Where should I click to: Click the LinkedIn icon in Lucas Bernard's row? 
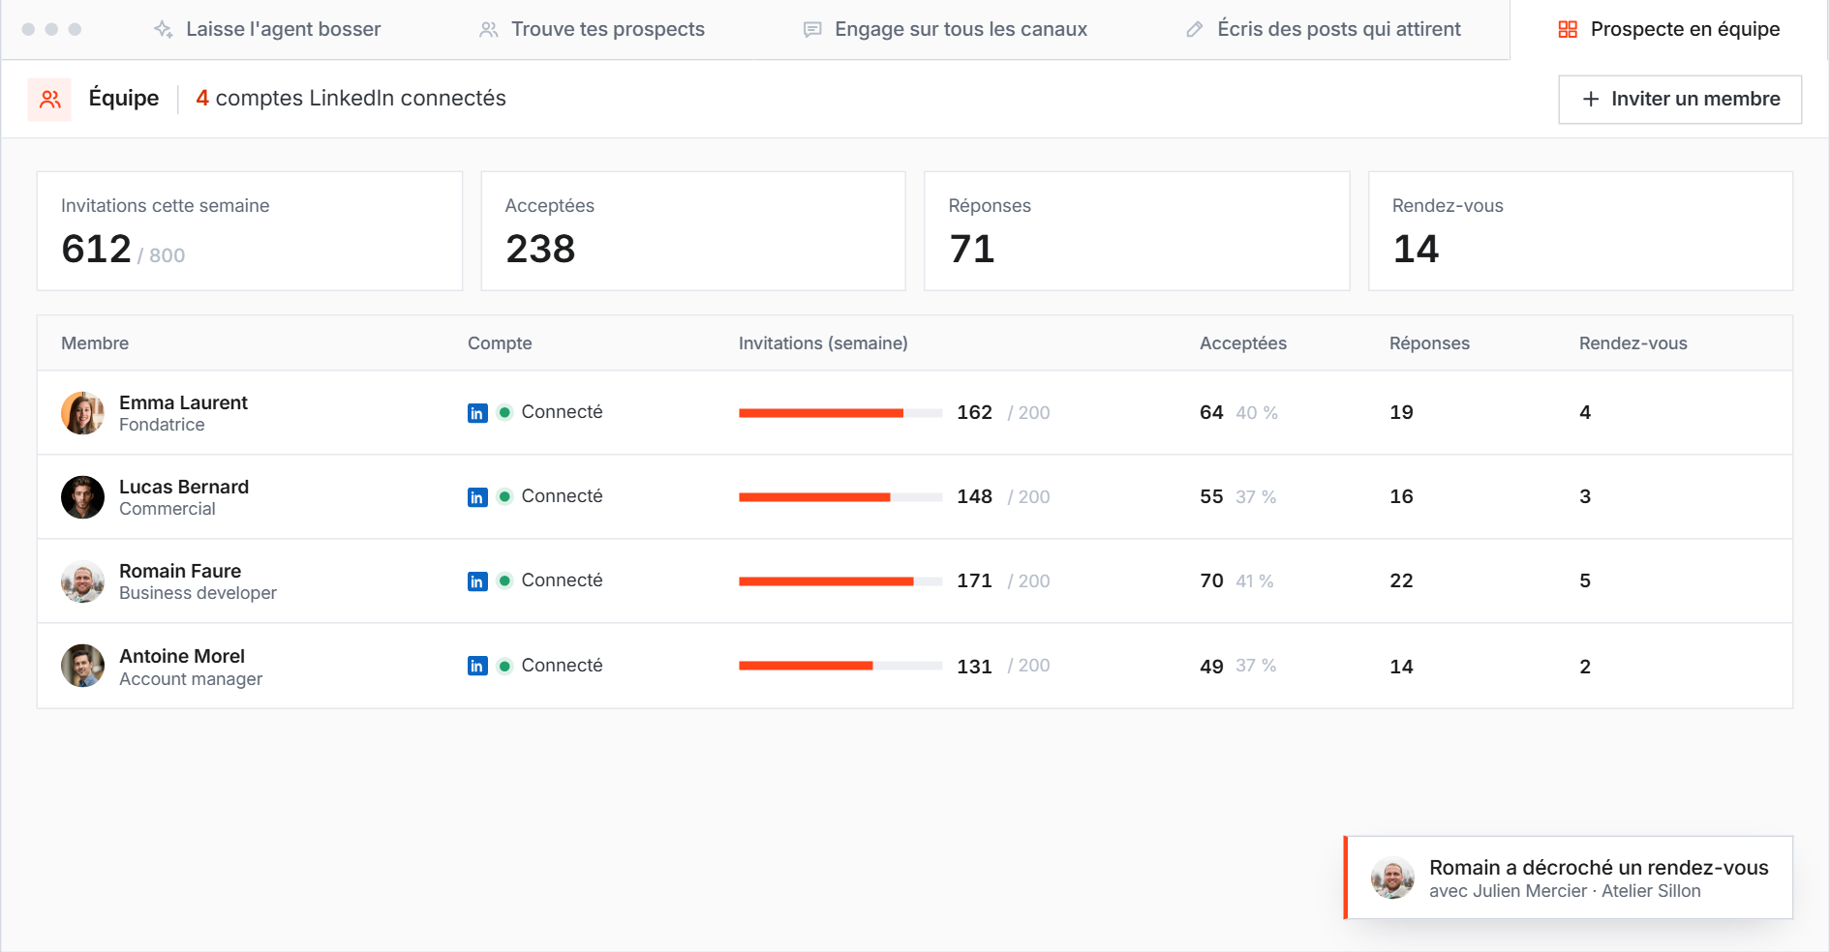coord(477,497)
